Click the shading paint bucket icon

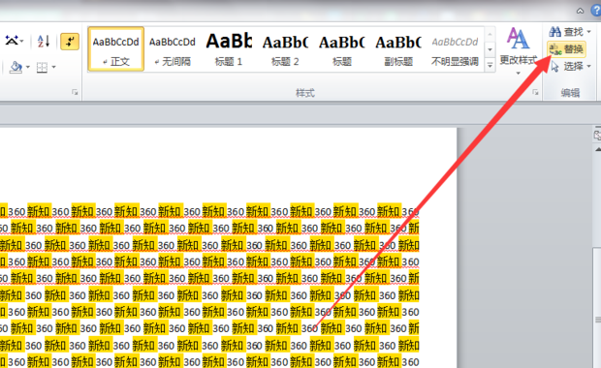coord(16,67)
